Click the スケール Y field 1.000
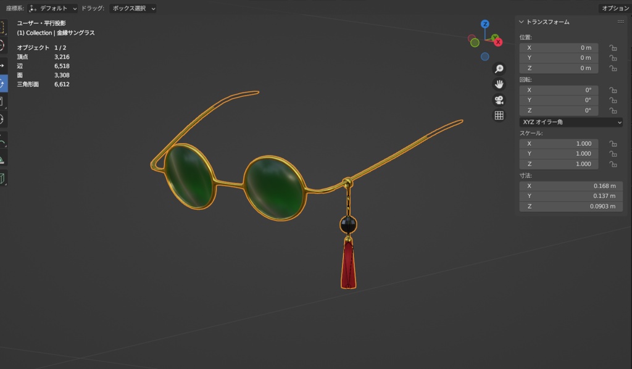The height and width of the screenshot is (369, 632). tap(559, 154)
